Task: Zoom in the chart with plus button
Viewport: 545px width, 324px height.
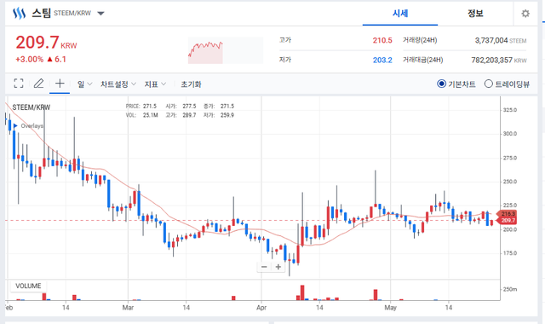Action: pyautogui.click(x=278, y=267)
